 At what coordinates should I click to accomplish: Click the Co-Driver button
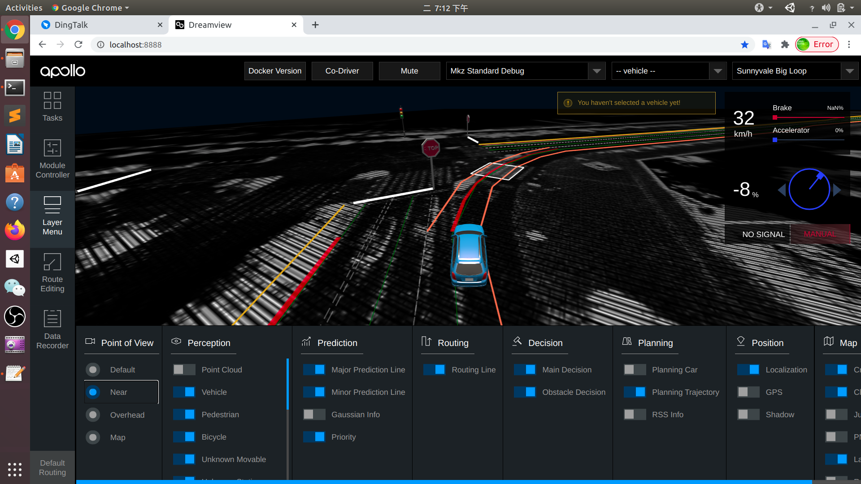pos(342,71)
